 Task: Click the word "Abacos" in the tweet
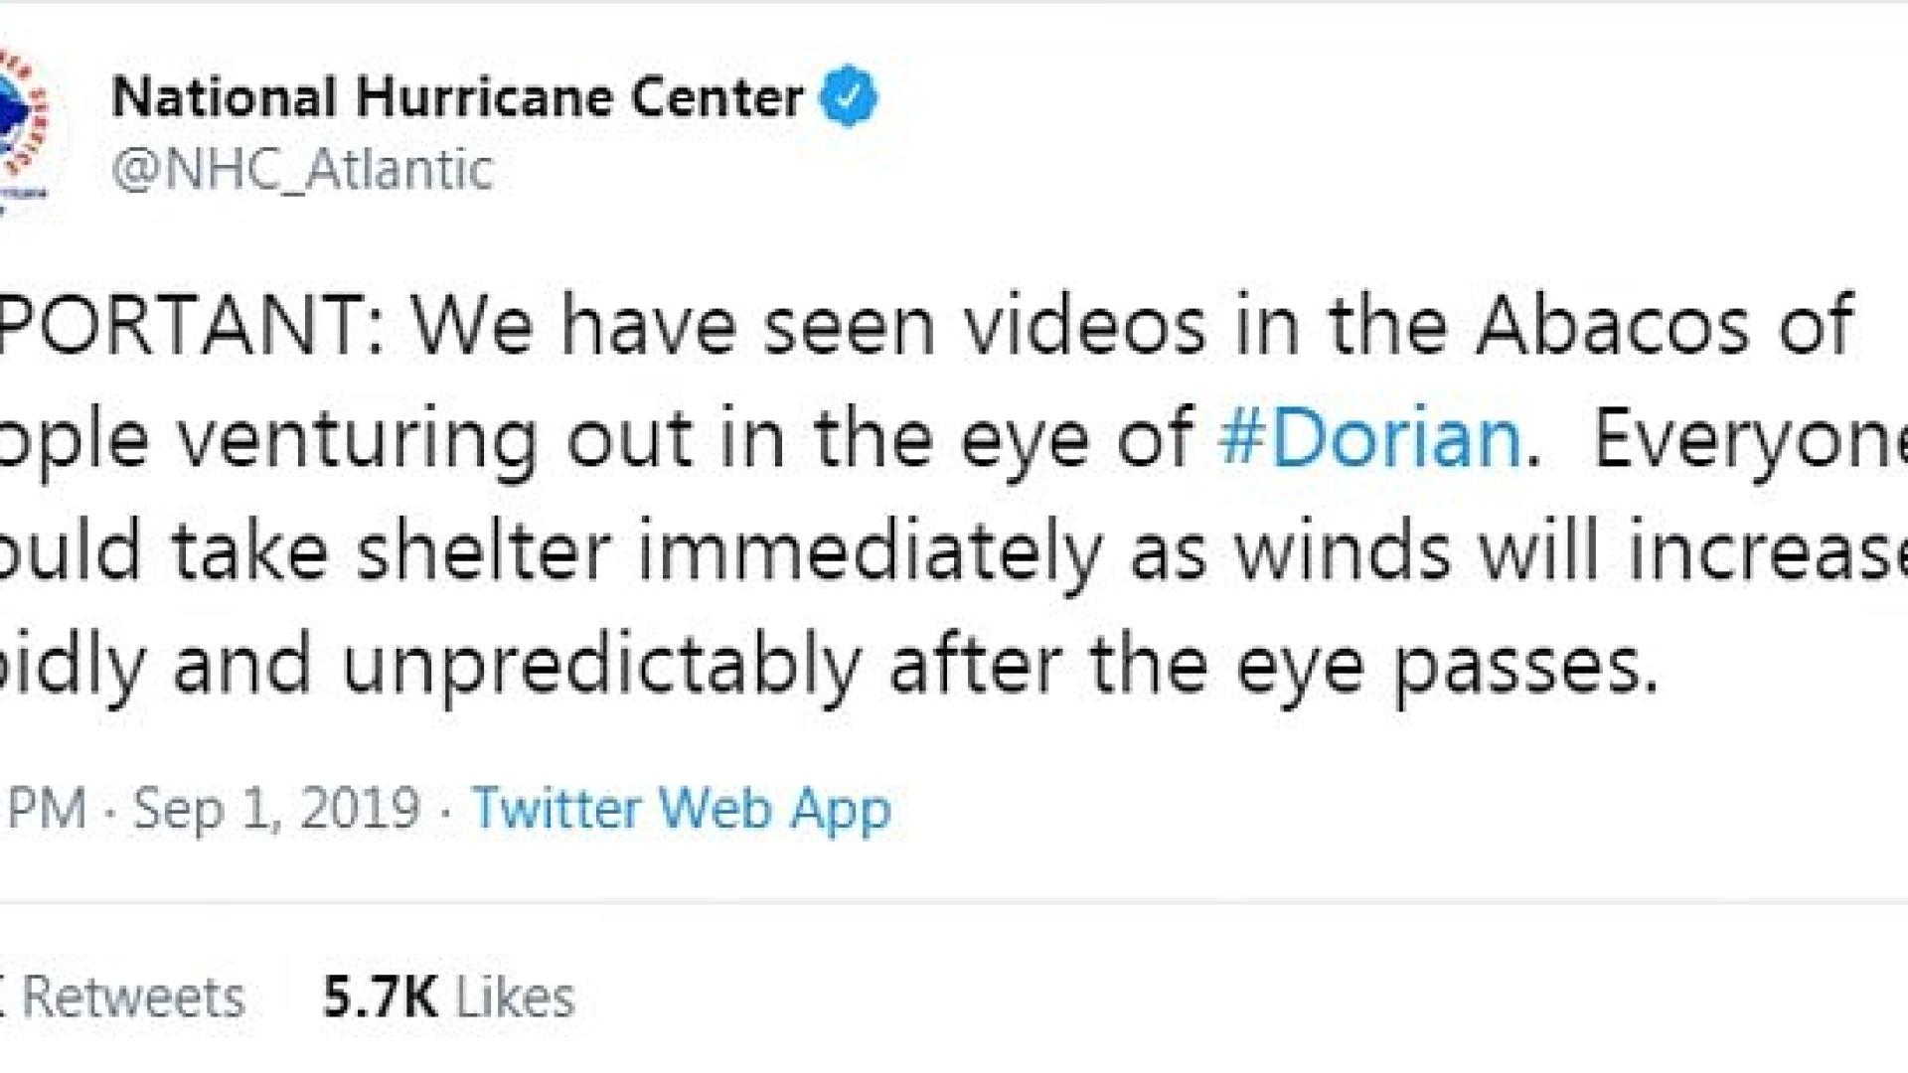point(1610,325)
